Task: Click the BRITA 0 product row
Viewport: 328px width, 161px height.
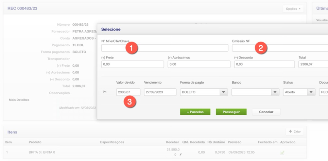Action: coord(42,153)
